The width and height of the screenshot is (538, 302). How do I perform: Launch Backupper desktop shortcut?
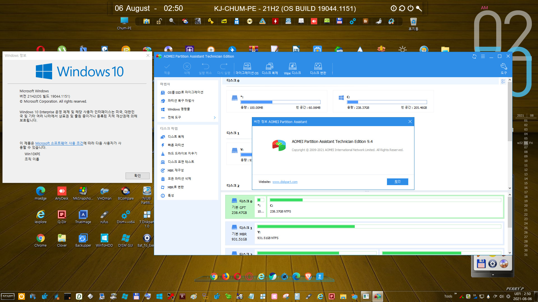[83, 240]
